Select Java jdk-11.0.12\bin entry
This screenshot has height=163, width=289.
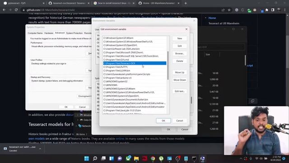click(135, 110)
